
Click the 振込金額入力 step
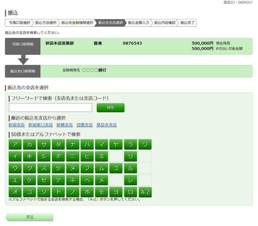(138, 23)
